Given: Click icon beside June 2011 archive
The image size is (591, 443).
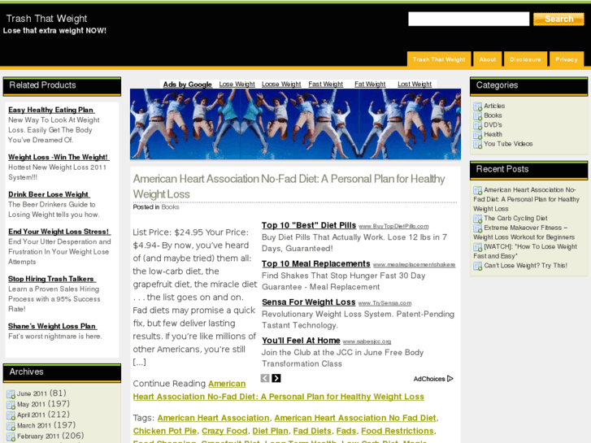Looking at the screenshot, I should click(x=11, y=394).
